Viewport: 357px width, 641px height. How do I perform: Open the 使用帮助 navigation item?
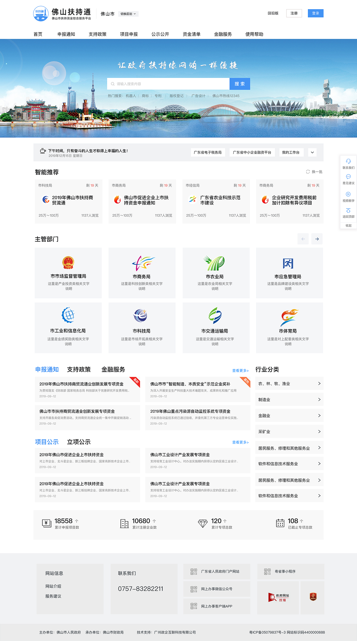coord(254,34)
